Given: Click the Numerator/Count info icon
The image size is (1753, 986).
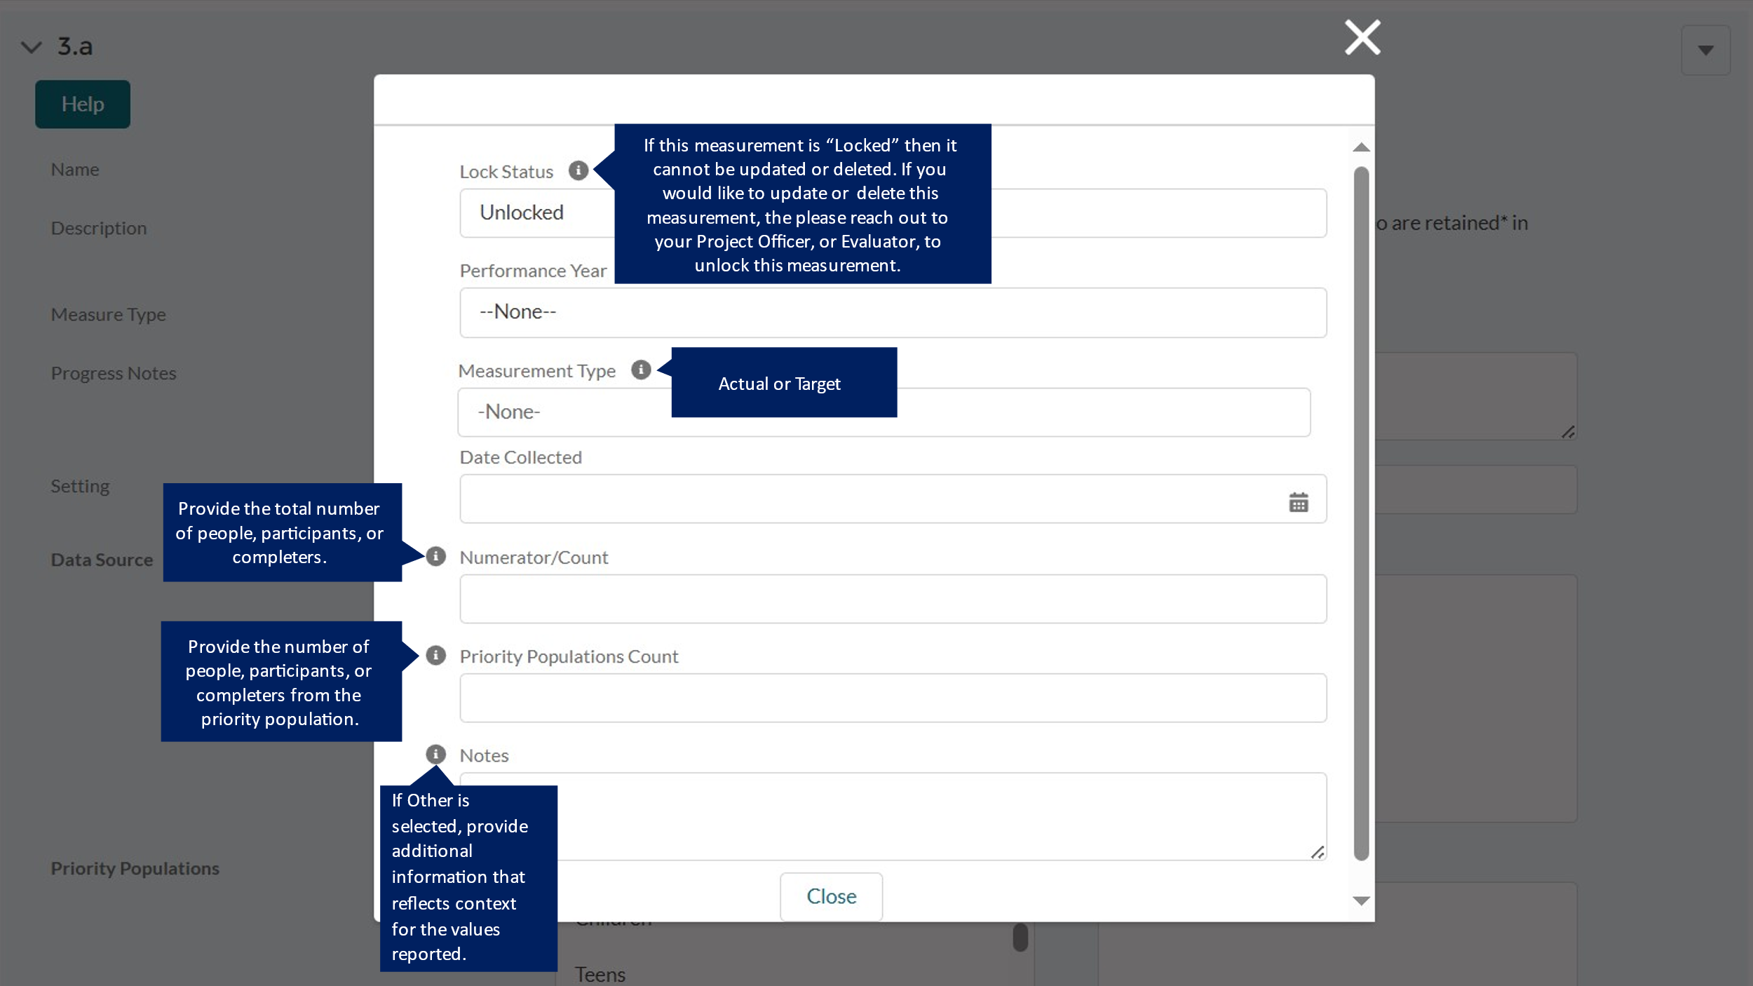Looking at the screenshot, I should point(435,556).
